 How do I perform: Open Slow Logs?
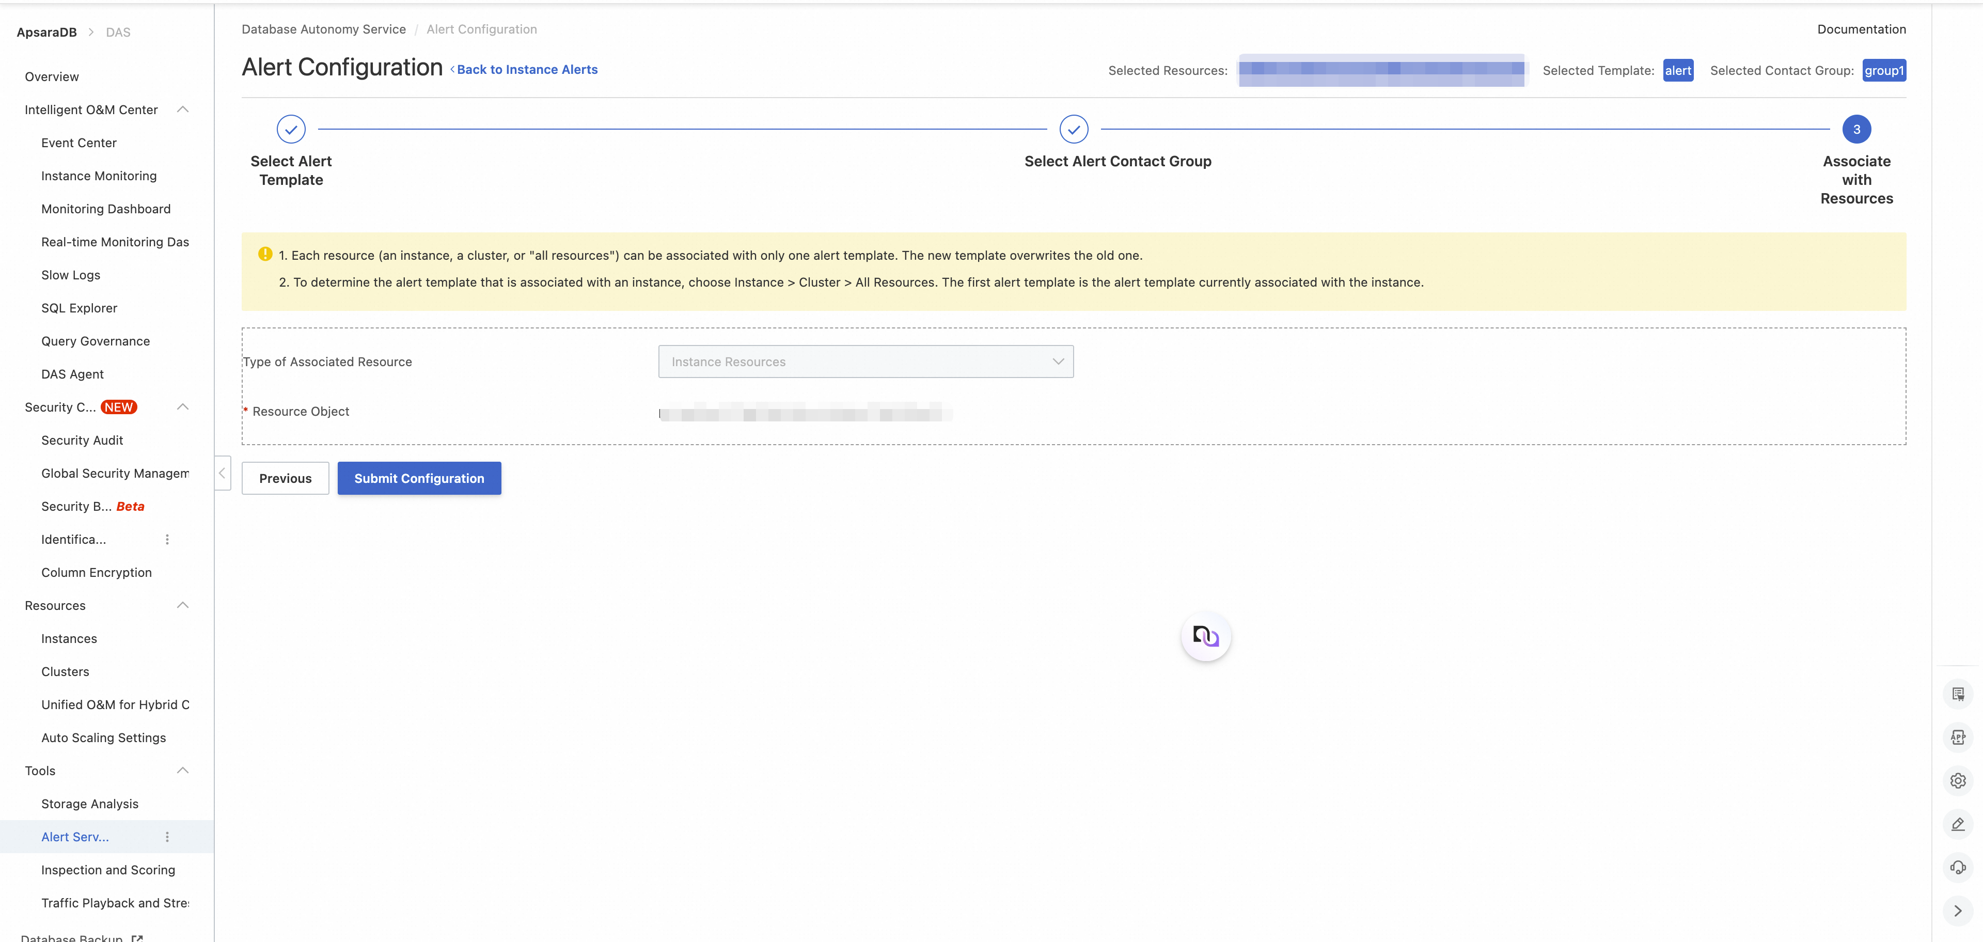click(x=70, y=275)
